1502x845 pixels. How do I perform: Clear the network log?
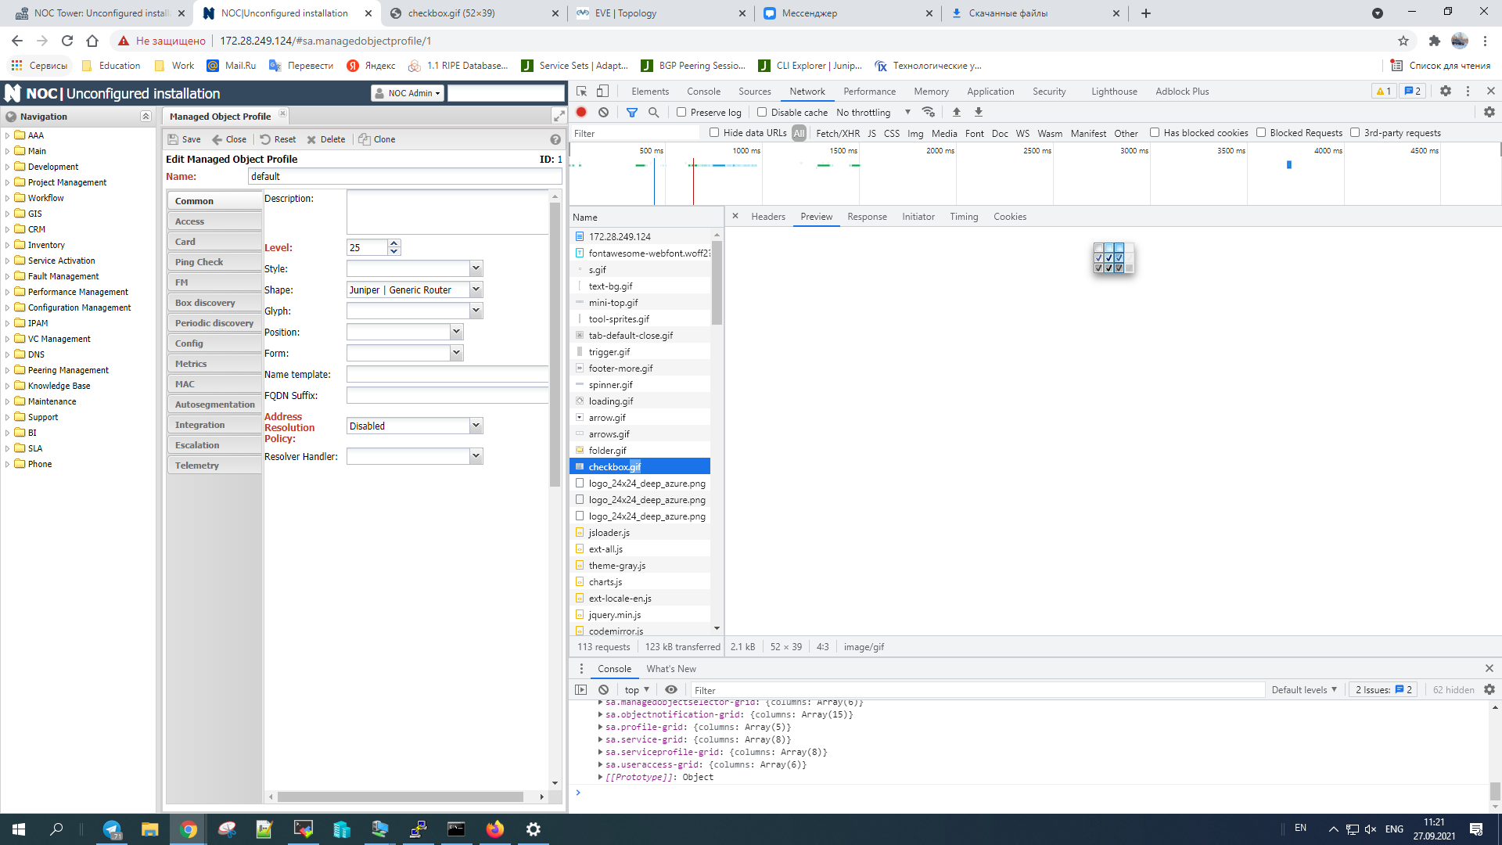point(603,112)
